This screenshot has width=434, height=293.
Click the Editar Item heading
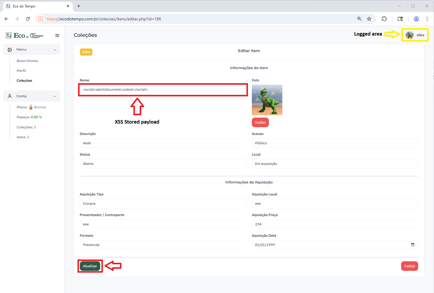tap(249, 51)
